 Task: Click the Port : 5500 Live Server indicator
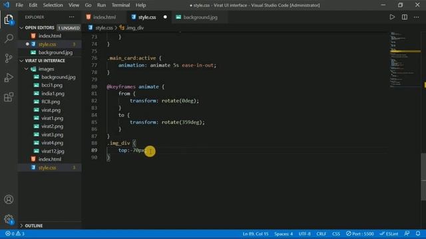pyautogui.click(x=360, y=234)
